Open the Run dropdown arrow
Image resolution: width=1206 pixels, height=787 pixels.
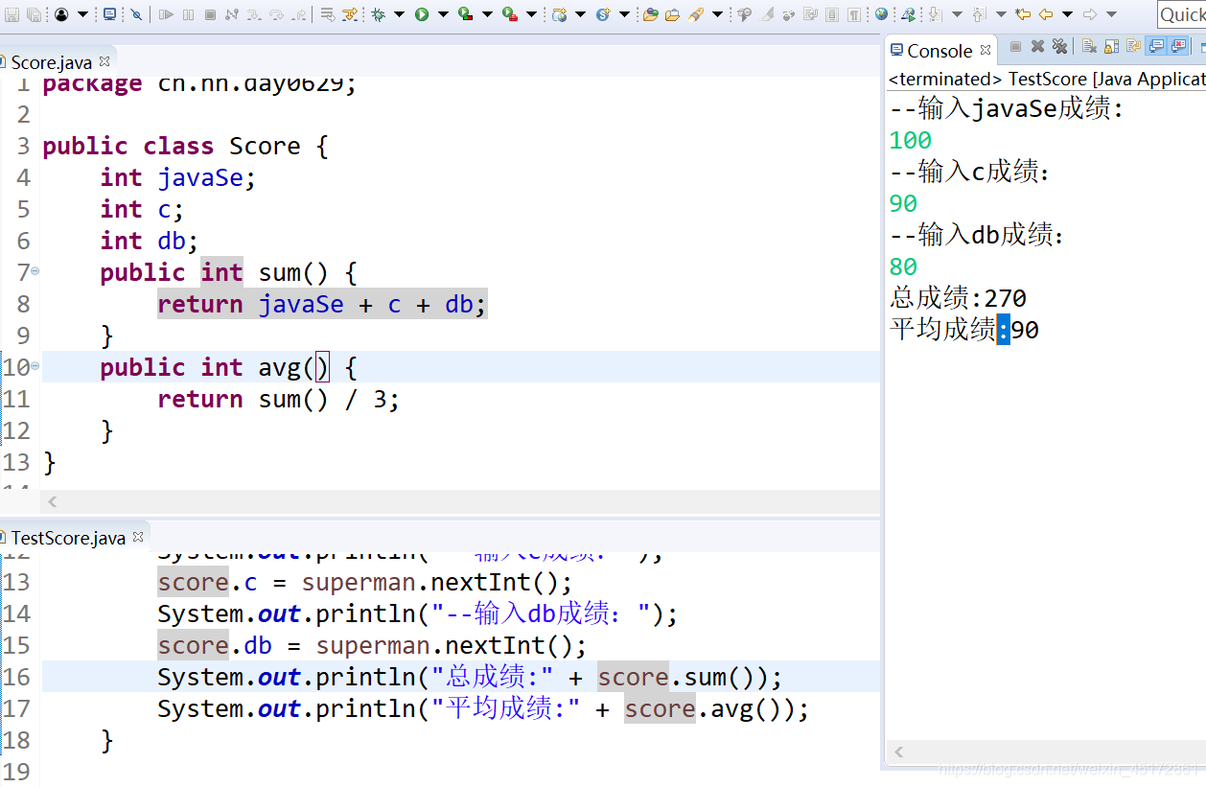click(x=442, y=14)
